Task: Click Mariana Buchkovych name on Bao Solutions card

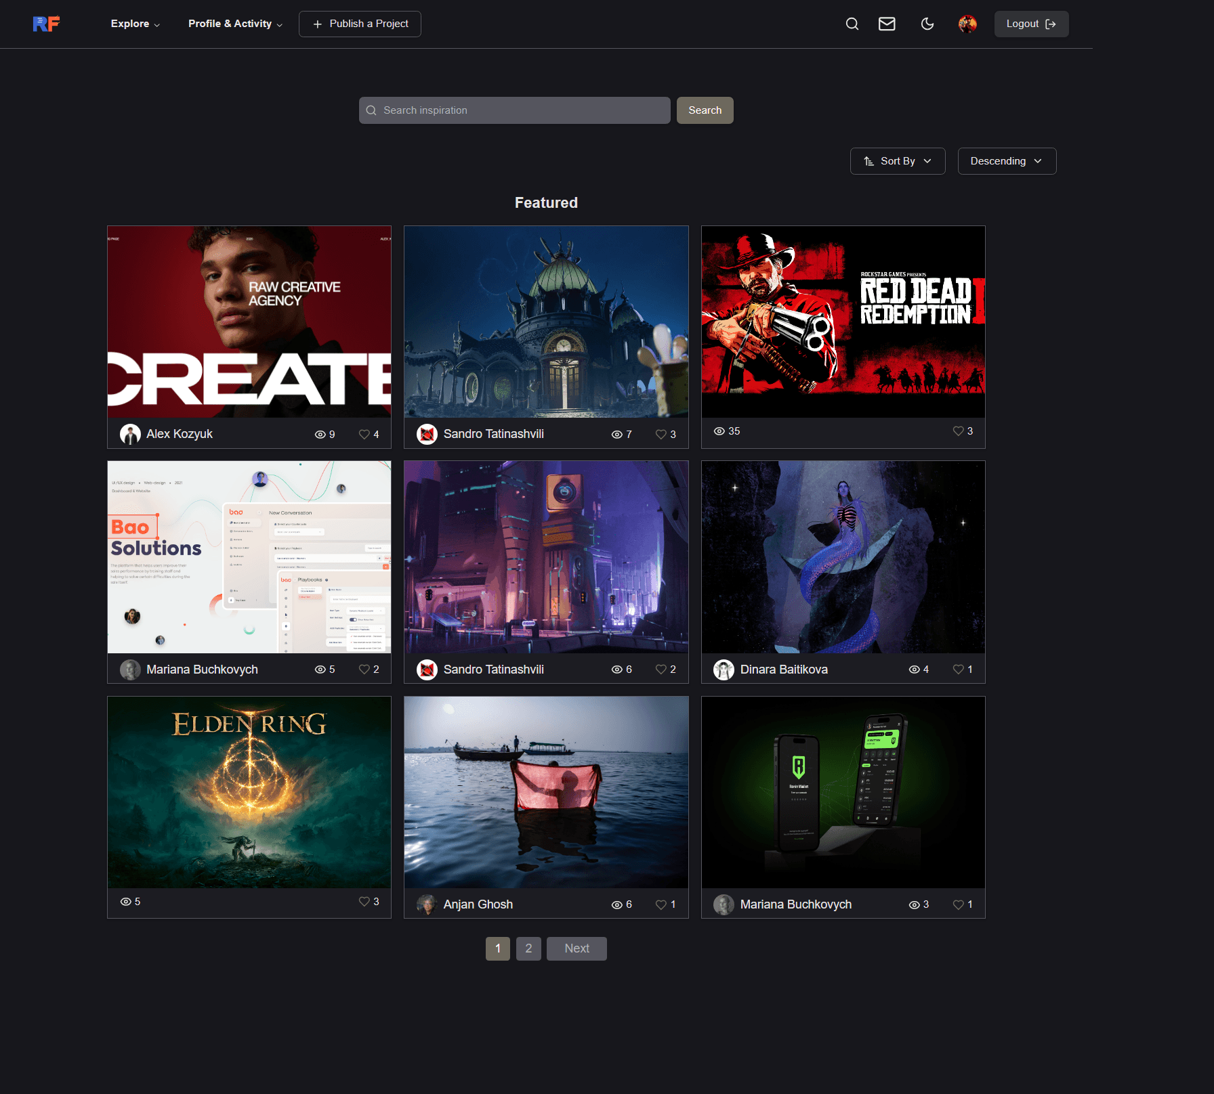Action: click(202, 670)
